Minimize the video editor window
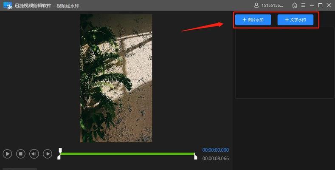335x170 pixels. pyautogui.click(x=312, y=6)
